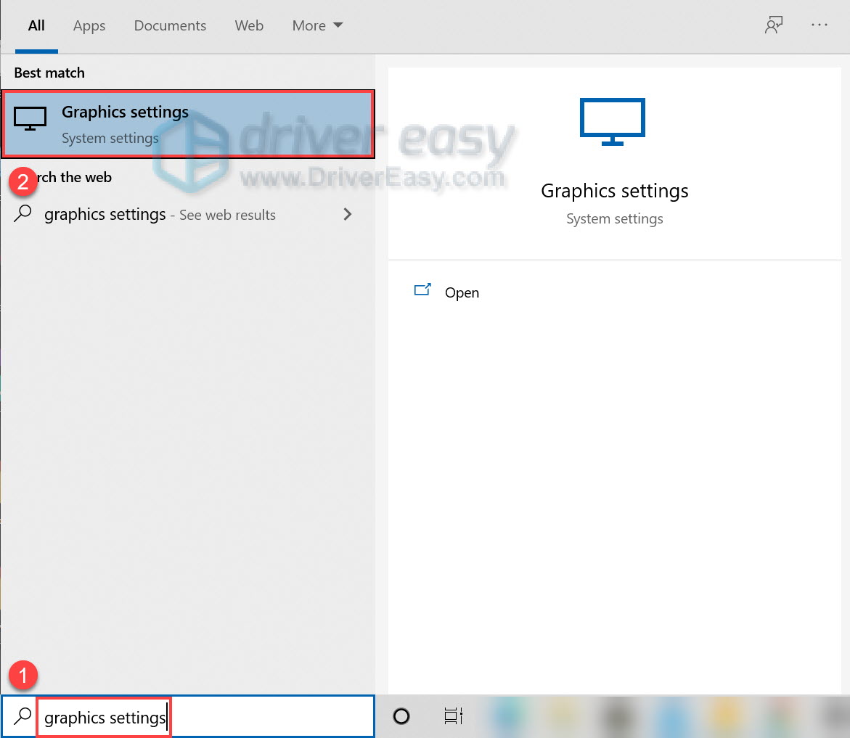Screen dimensions: 850x738
Task: Click the Open launch icon
Action: [422, 290]
